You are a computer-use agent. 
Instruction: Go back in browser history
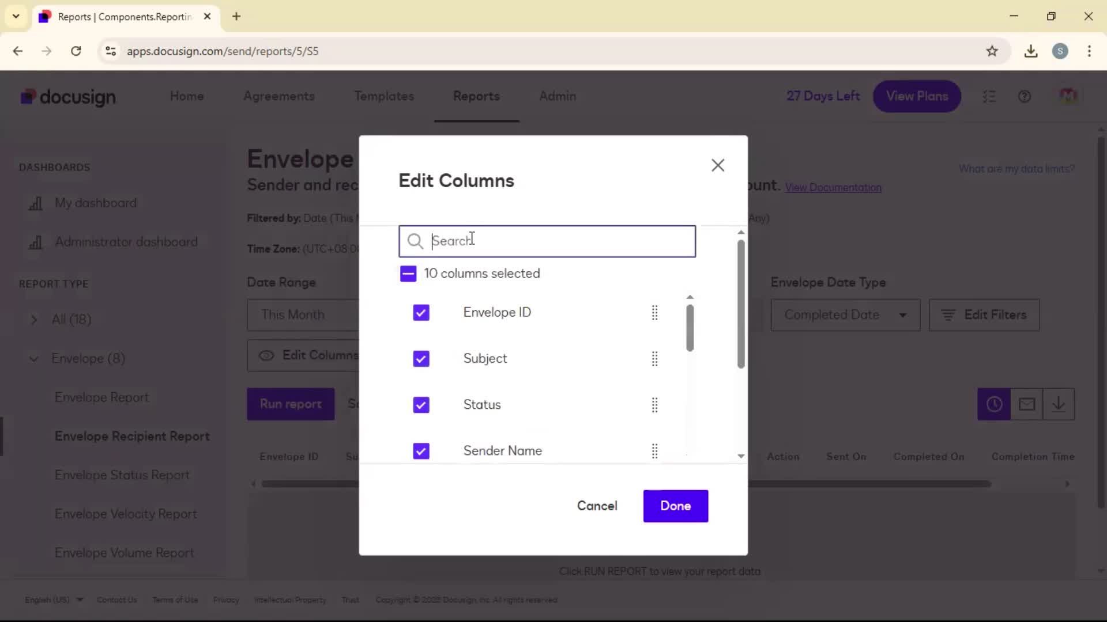17,51
